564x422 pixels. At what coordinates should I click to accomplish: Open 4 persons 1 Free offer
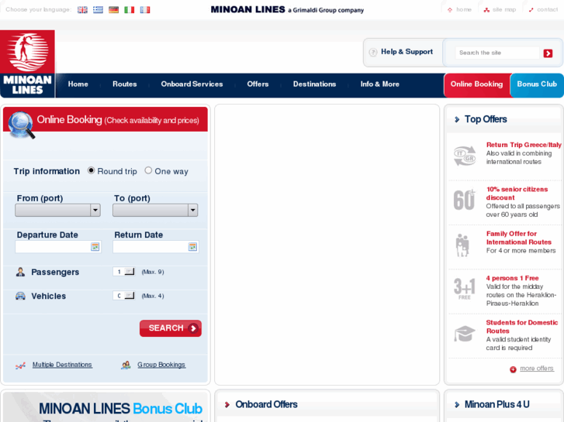pyautogui.click(x=512, y=278)
